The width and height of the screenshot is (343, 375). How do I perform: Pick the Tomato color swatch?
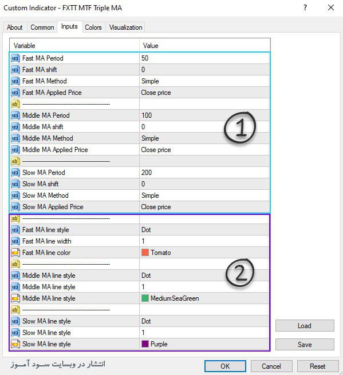[145, 253]
